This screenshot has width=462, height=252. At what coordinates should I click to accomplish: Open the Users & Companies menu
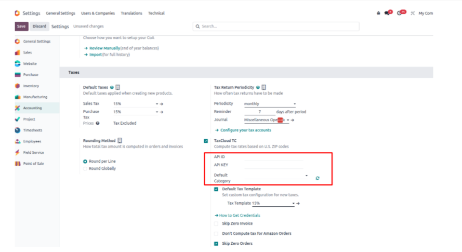point(98,13)
